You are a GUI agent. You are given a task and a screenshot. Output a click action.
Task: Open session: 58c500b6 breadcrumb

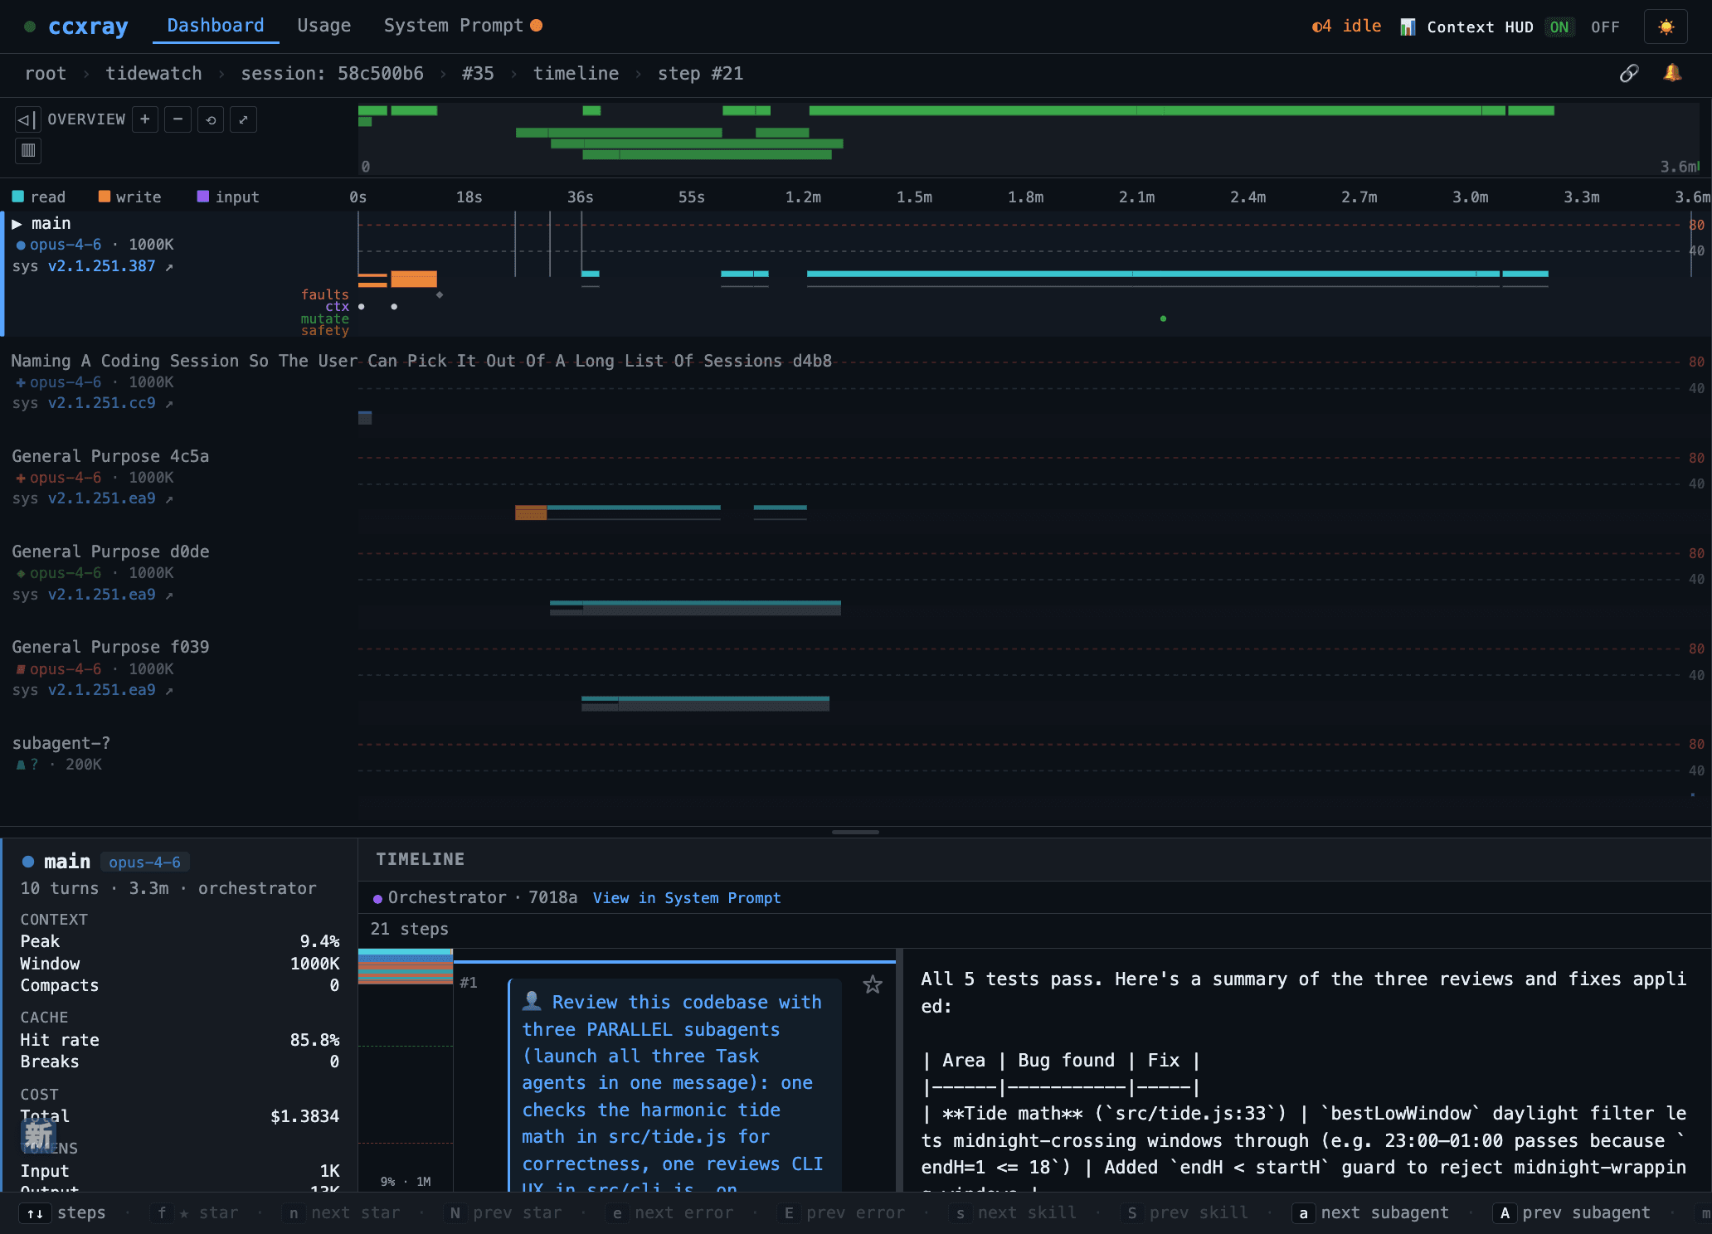(x=332, y=74)
